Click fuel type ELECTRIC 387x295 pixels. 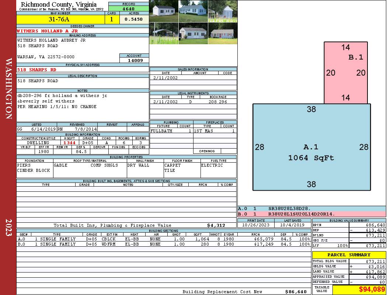click(x=212, y=165)
